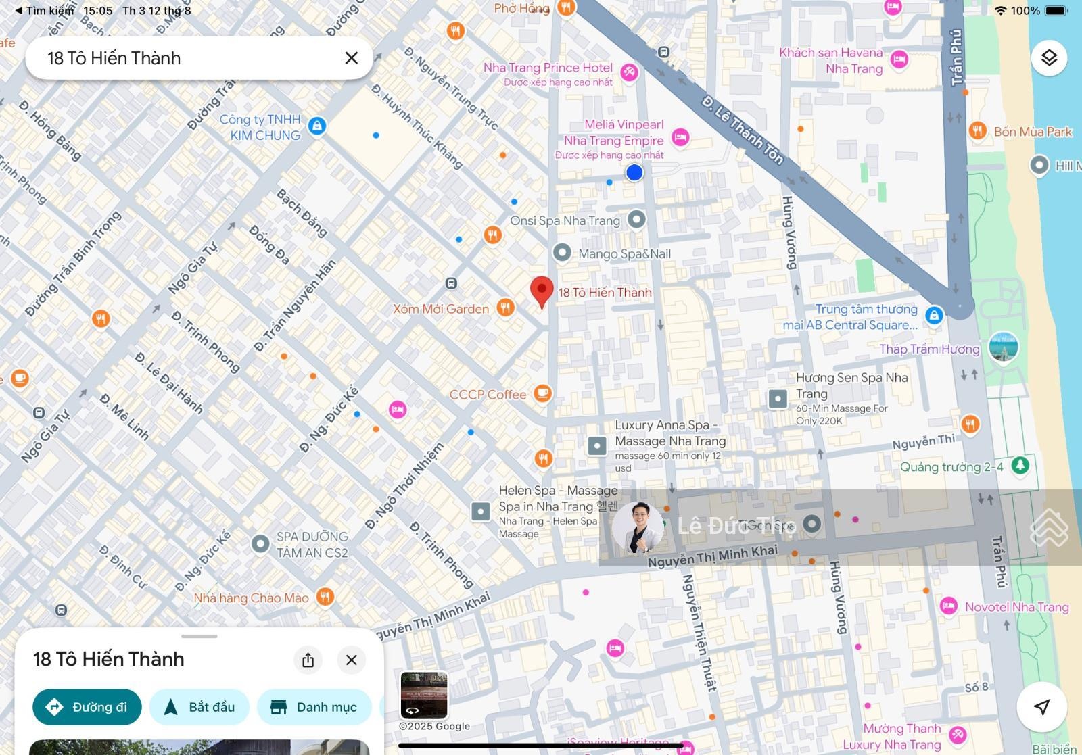This screenshot has height=755, width=1082.
Task: Return to Tìm kiếm in status bar
Action: (45, 11)
